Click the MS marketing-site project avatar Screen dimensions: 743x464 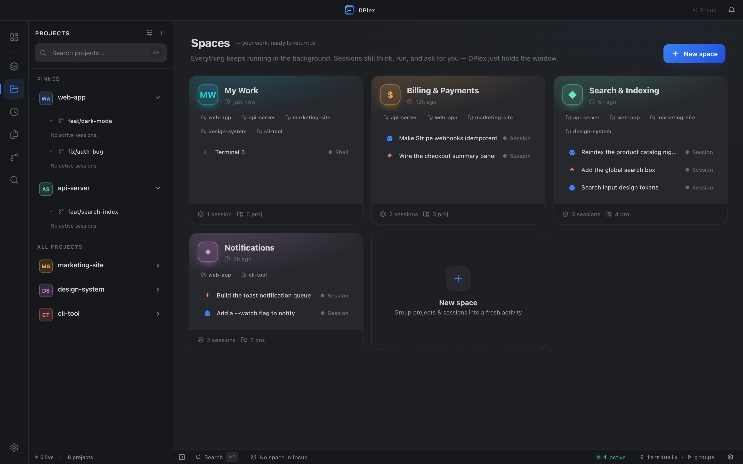(46, 266)
